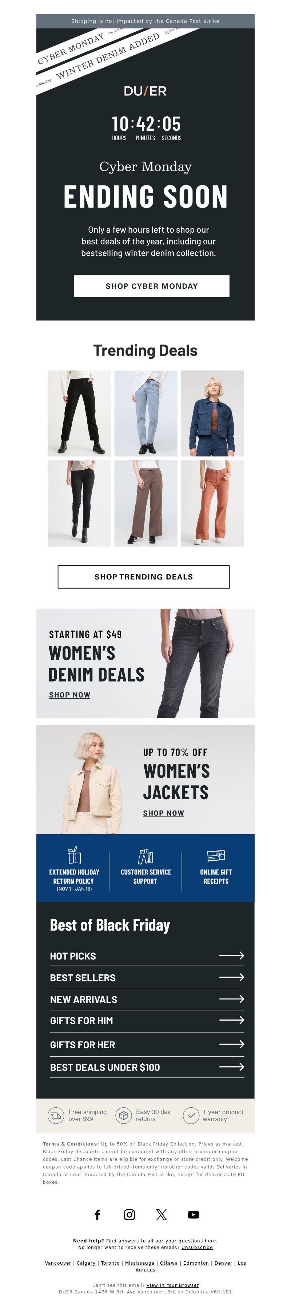Open the Facebook social icon
Viewport: 291px width, 1308px height.
[97, 1214]
